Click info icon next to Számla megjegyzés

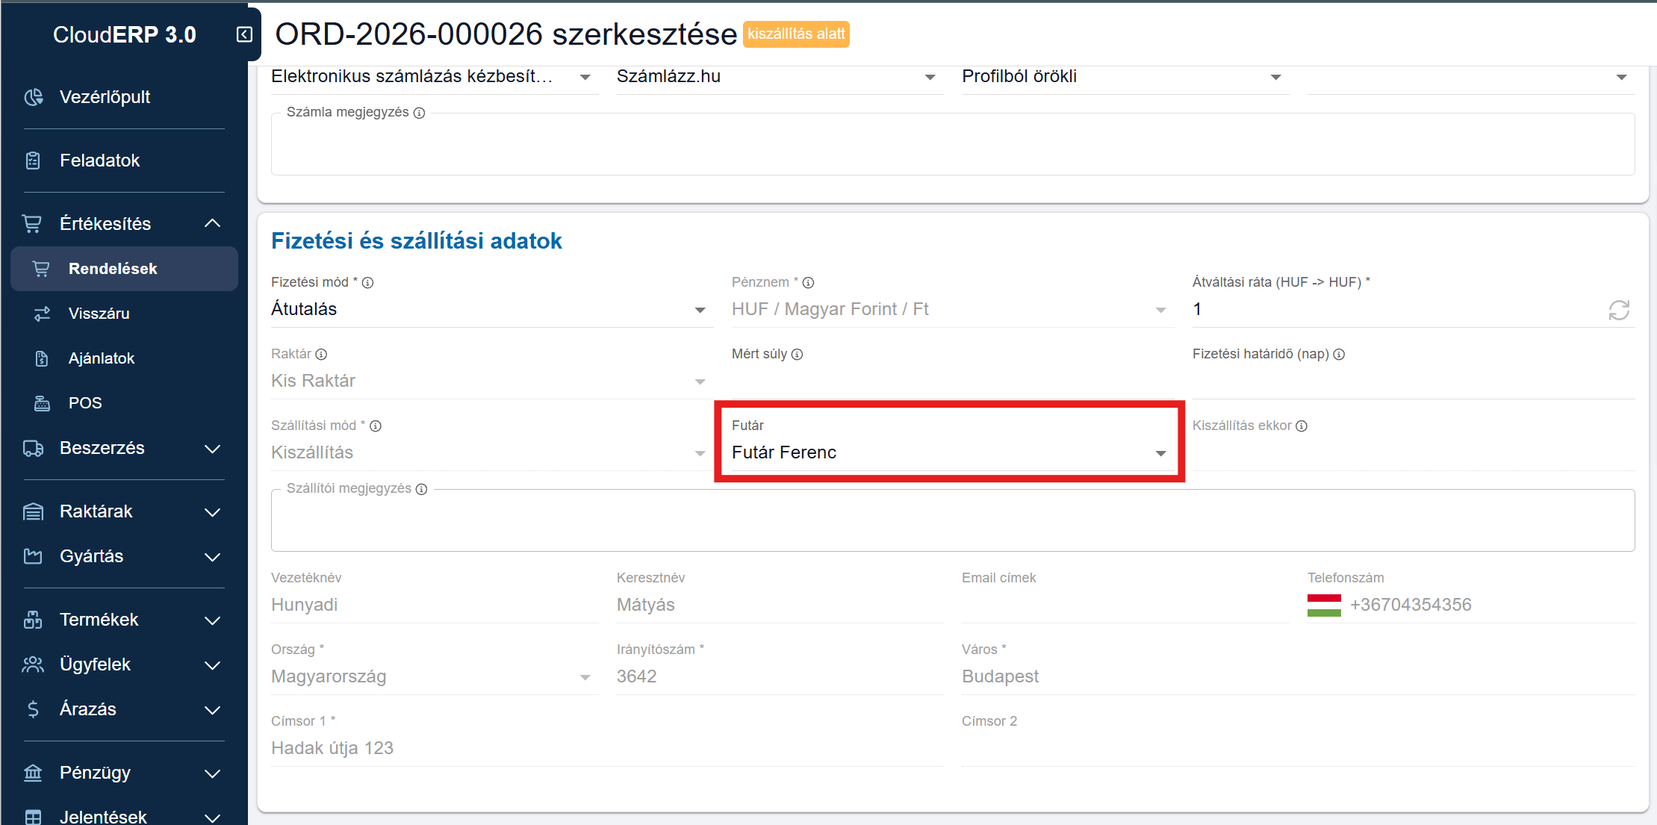[420, 113]
